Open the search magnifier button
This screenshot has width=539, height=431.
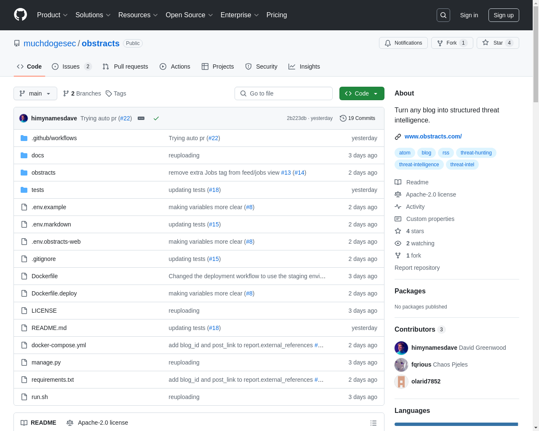tap(443, 15)
